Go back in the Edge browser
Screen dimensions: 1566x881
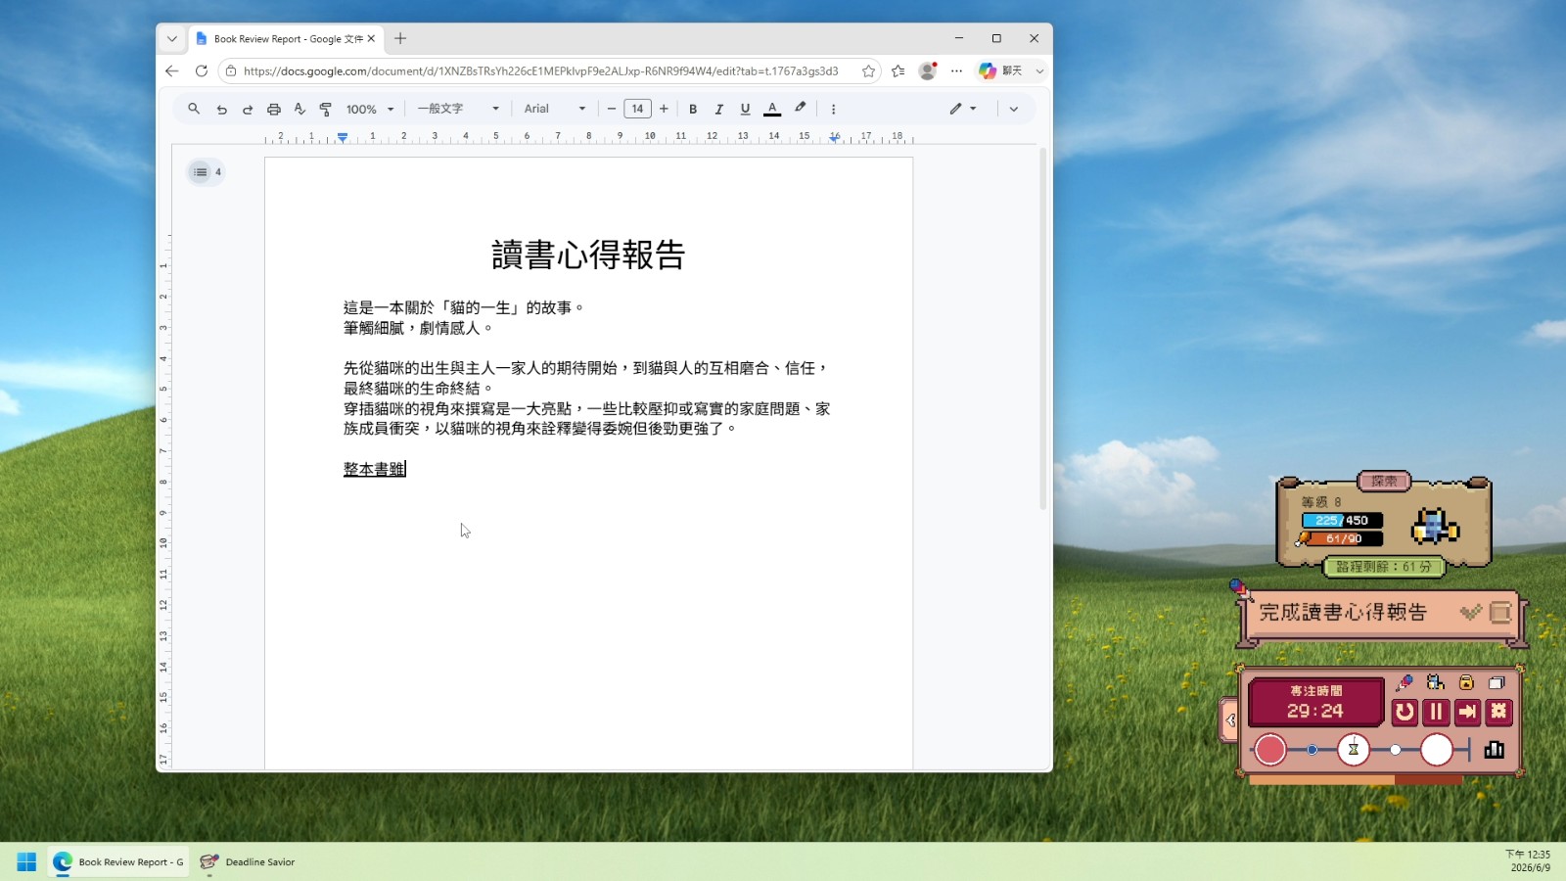(x=172, y=70)
